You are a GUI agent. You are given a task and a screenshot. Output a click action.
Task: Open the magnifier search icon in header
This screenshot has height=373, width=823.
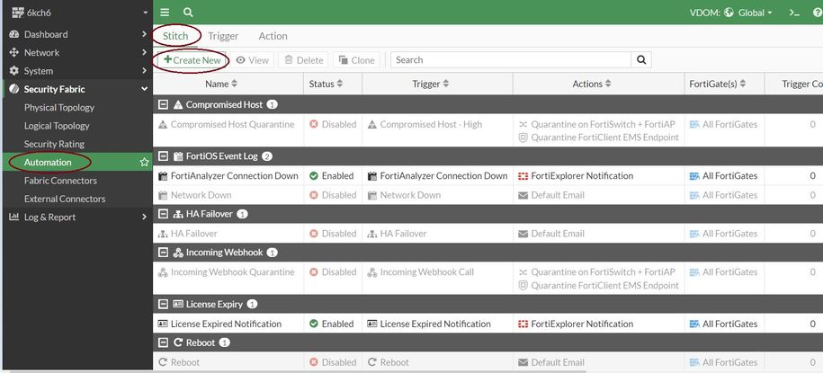(188, 13)
